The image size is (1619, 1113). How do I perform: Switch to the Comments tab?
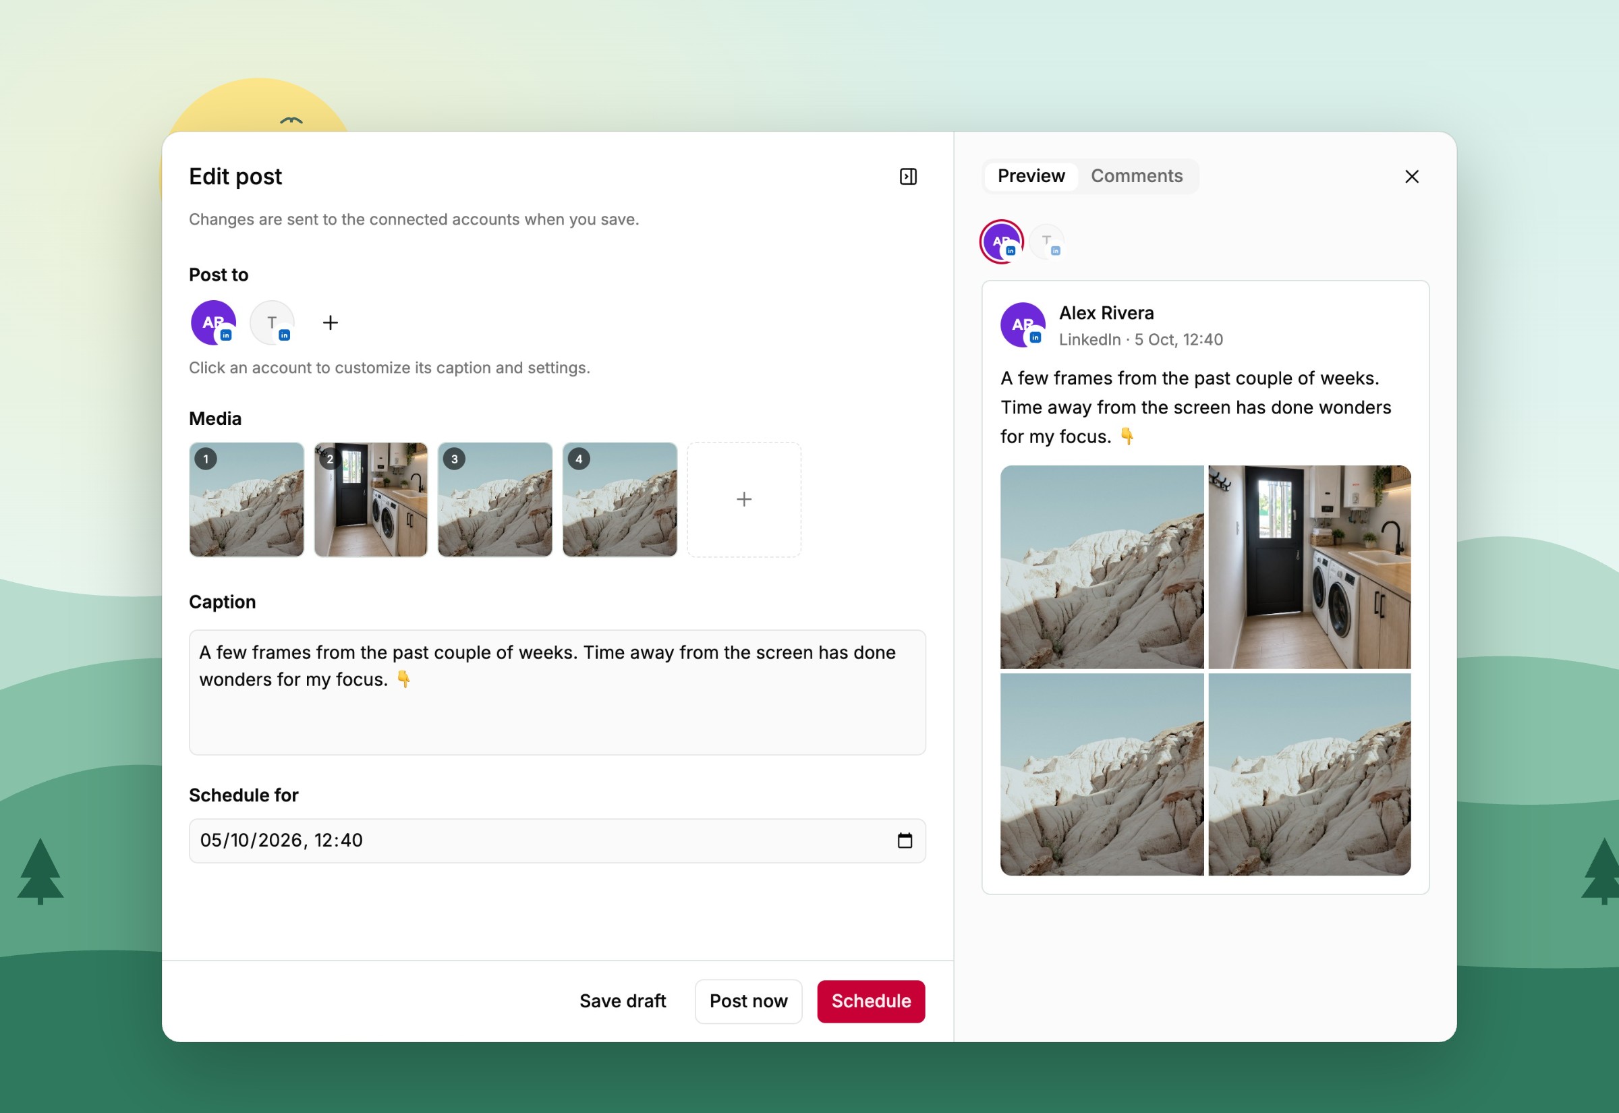[1137, 176]
